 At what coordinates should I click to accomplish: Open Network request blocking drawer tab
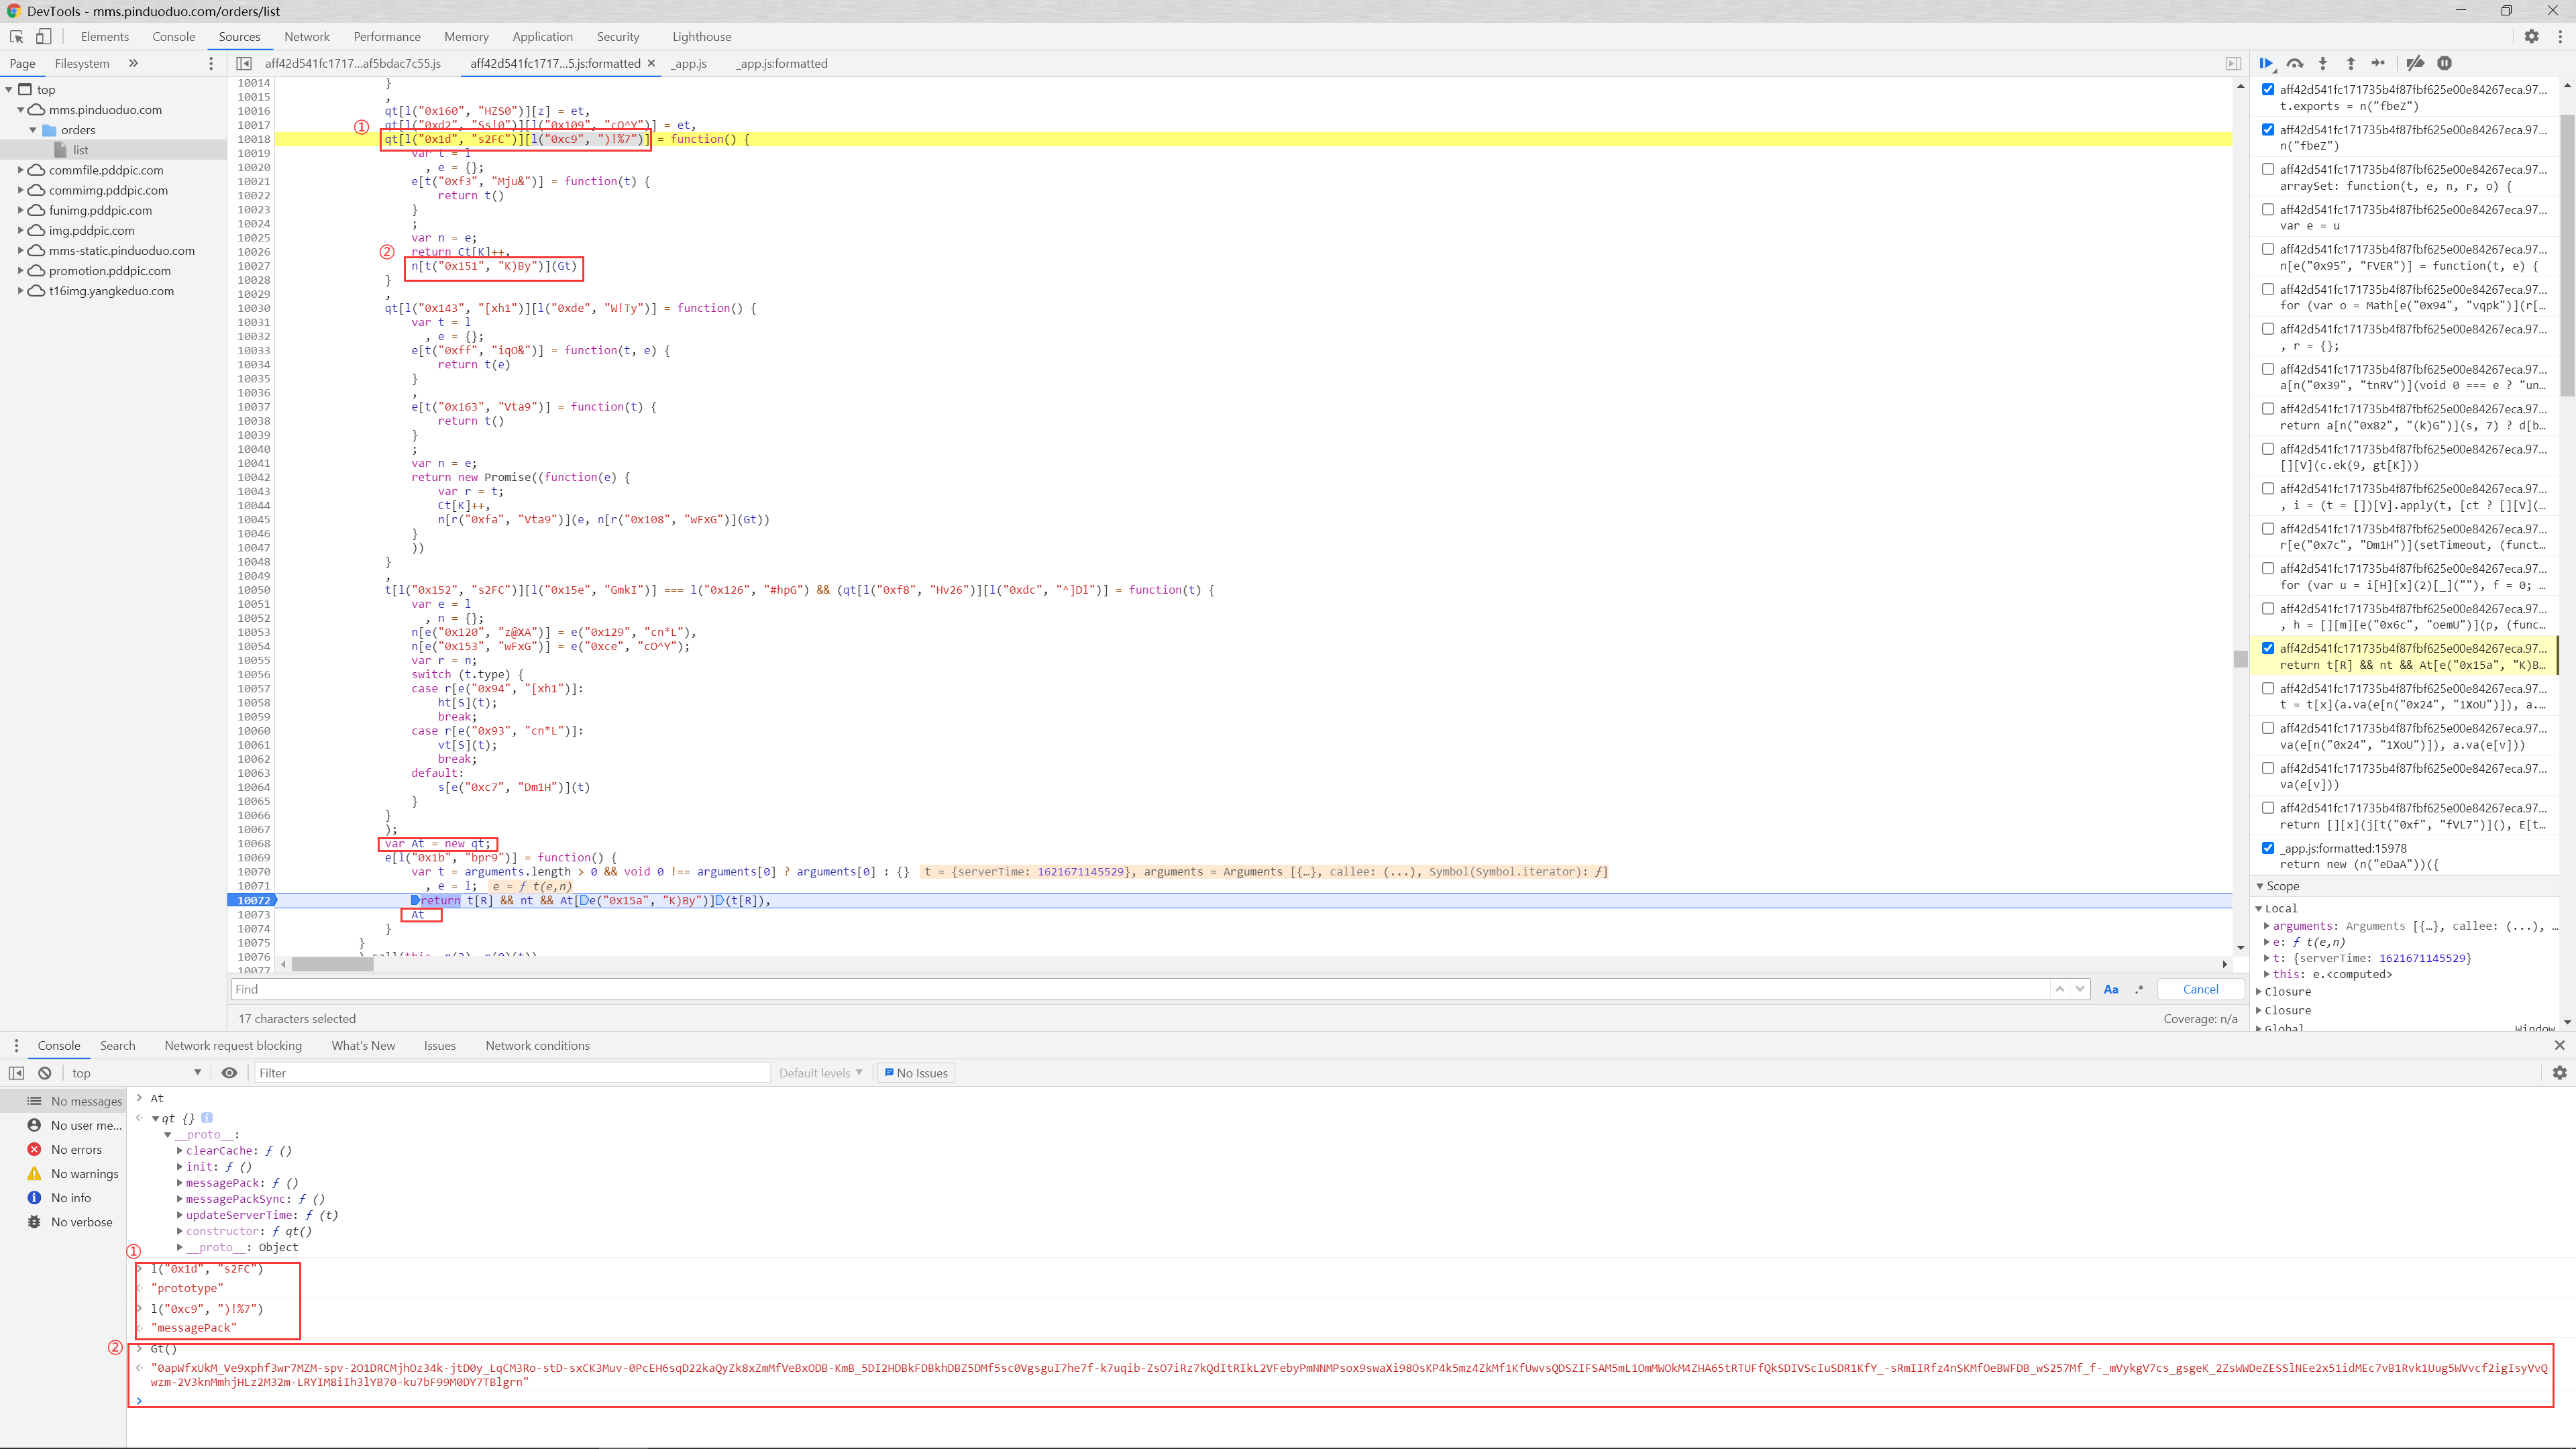[x=233, y=1045]
